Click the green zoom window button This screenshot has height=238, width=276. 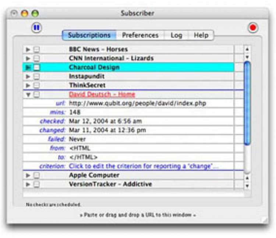point(35,13)
